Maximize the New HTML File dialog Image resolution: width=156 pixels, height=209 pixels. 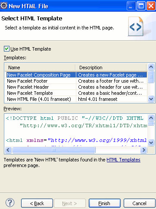point(141,6)
